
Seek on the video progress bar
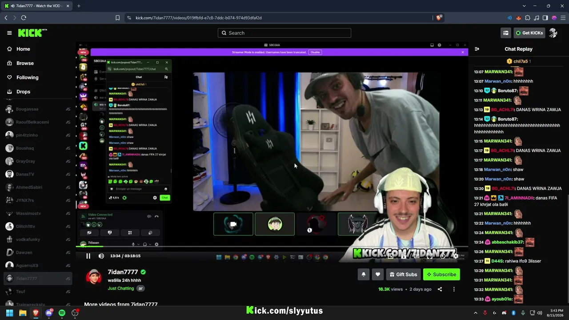click(272, 246)
